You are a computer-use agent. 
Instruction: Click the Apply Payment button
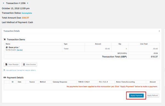[x=136, y=95]
